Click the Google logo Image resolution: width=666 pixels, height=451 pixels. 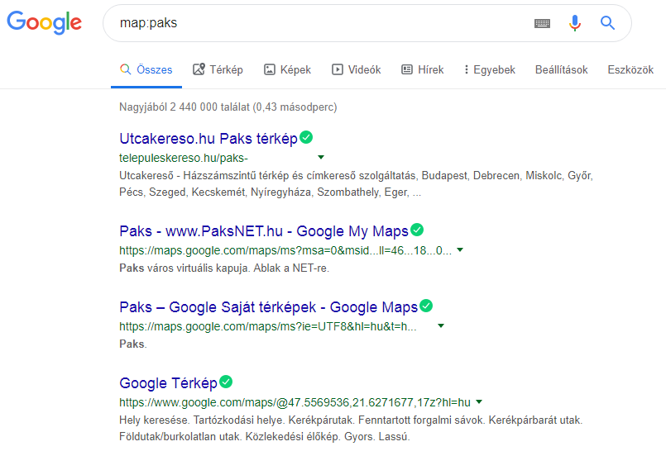[44, 22]
